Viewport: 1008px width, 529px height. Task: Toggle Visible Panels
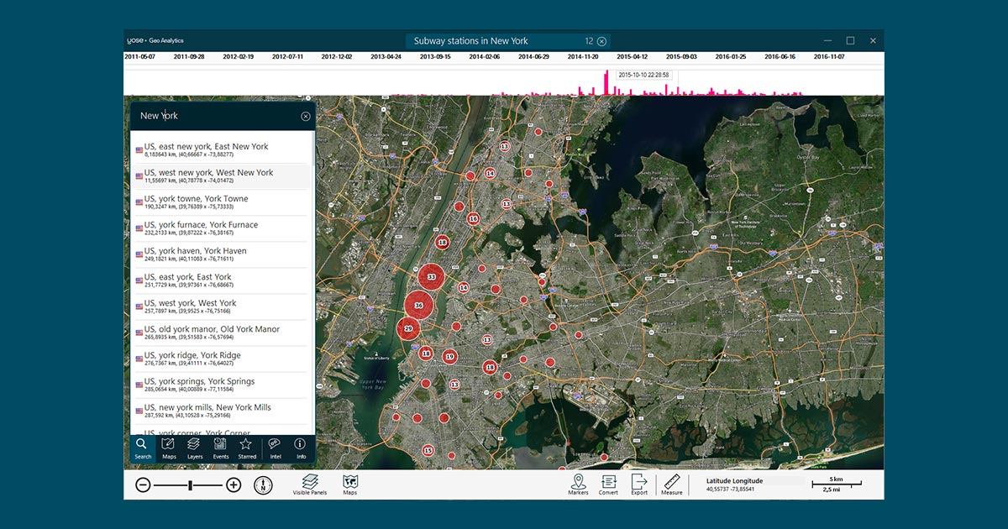[x=310, y=484]
